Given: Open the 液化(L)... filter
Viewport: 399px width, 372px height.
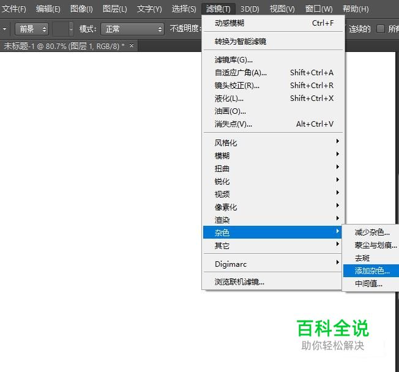Looking at the screenshot, I should click(274, 99).
